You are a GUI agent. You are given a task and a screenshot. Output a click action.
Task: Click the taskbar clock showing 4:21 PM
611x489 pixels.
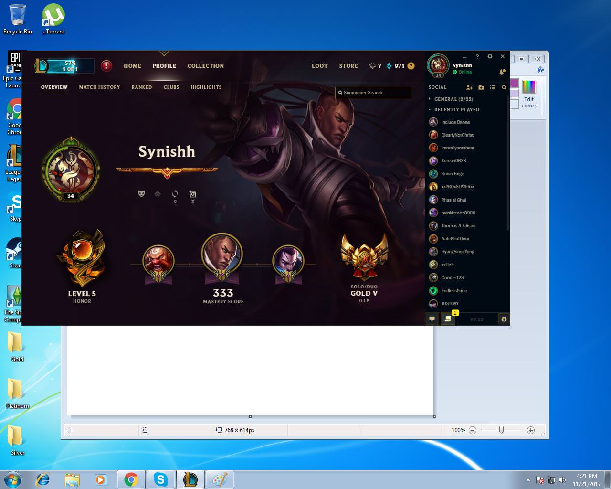[587, 480]
